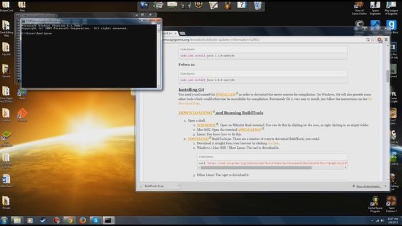Click scroll-up arrow in Command Prompt window

(x=159, y=26)
